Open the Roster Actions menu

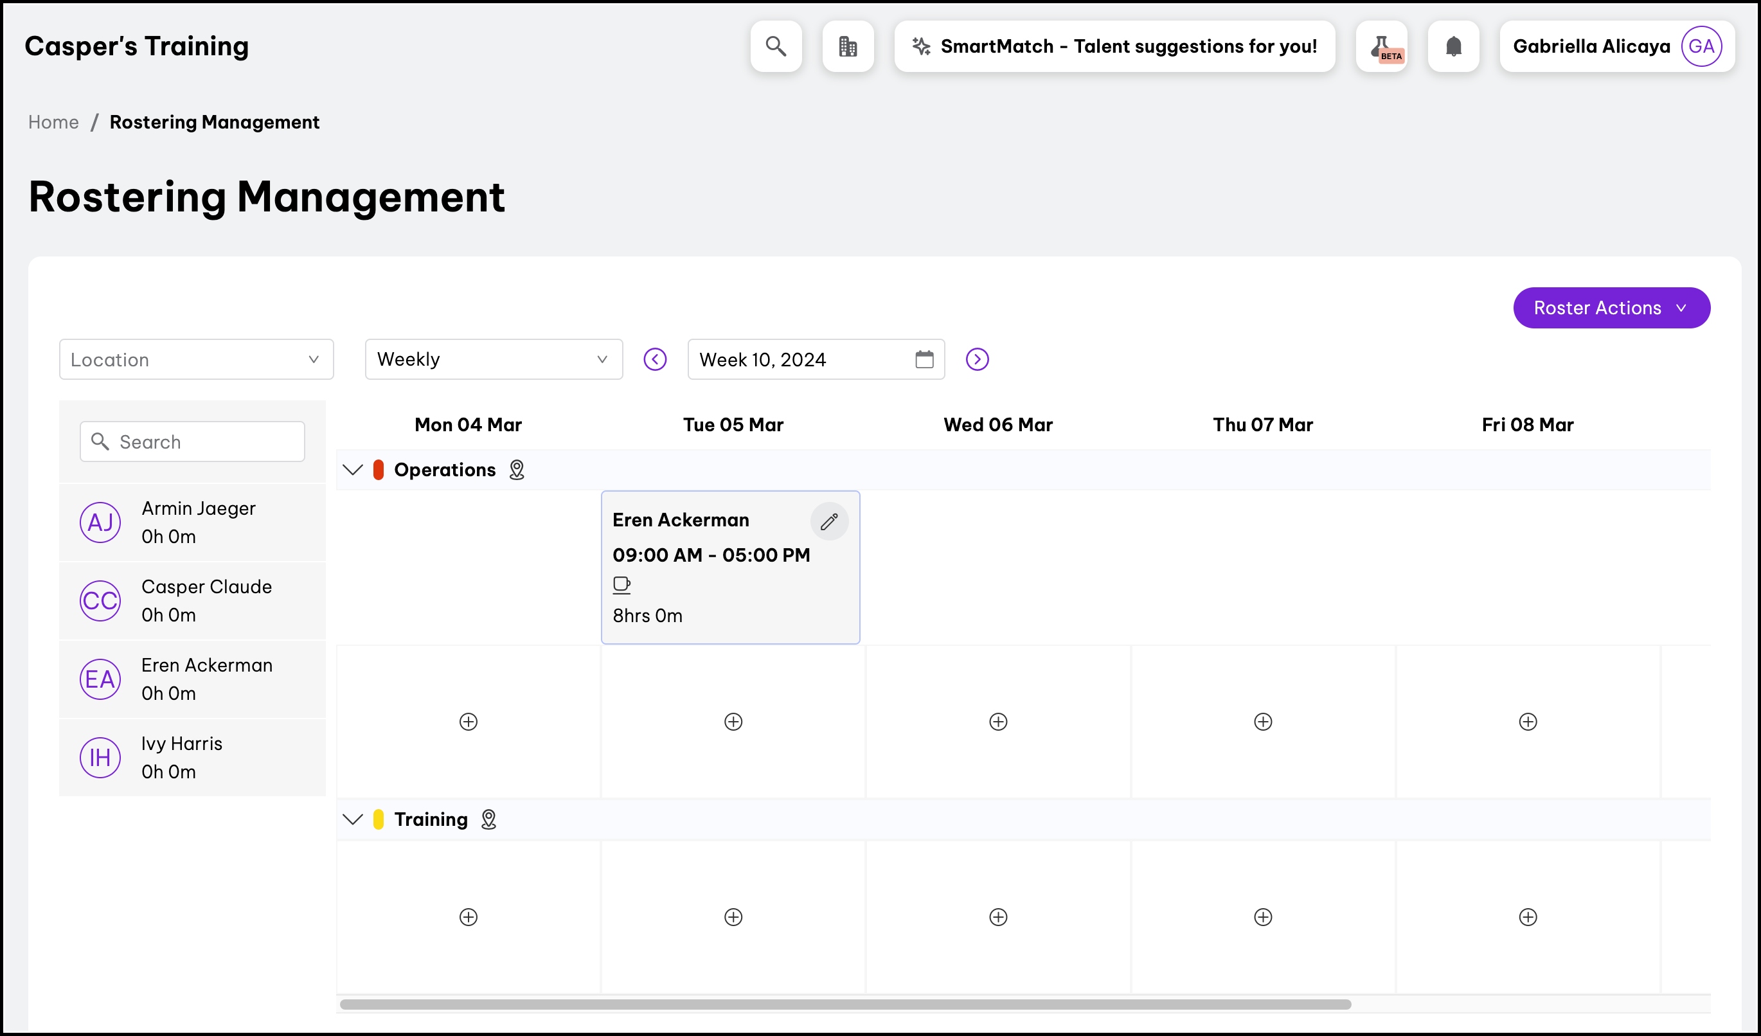(x=1611, y=307)
